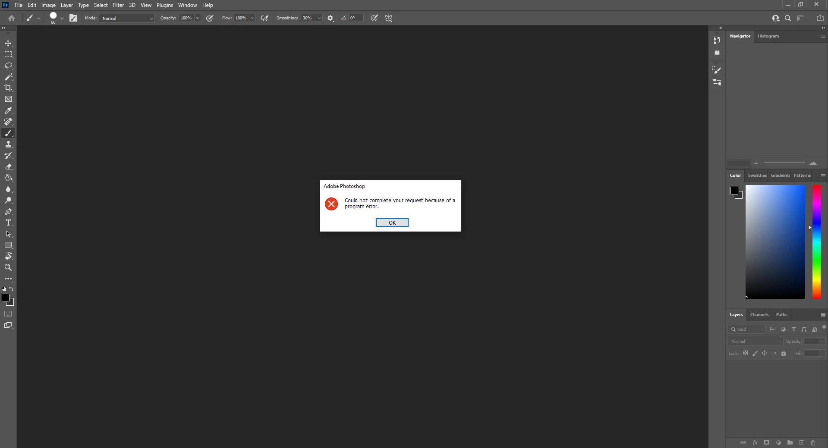Image resolution: width=828 pixels, height=448 pixels.
Task: Select the Lasso tool
Action: tap(8, 66)
